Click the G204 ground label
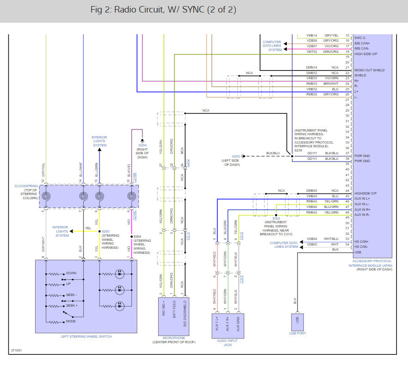The width and height of the screenshot is (408, 365). 142,145
